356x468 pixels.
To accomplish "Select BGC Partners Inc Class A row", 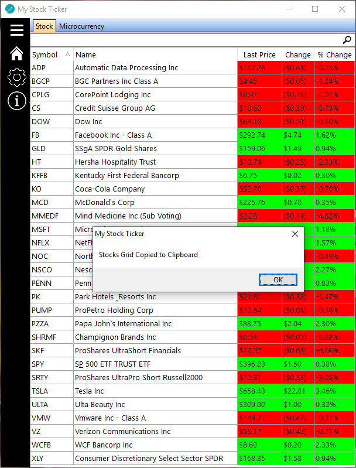I will coord(193,81).
